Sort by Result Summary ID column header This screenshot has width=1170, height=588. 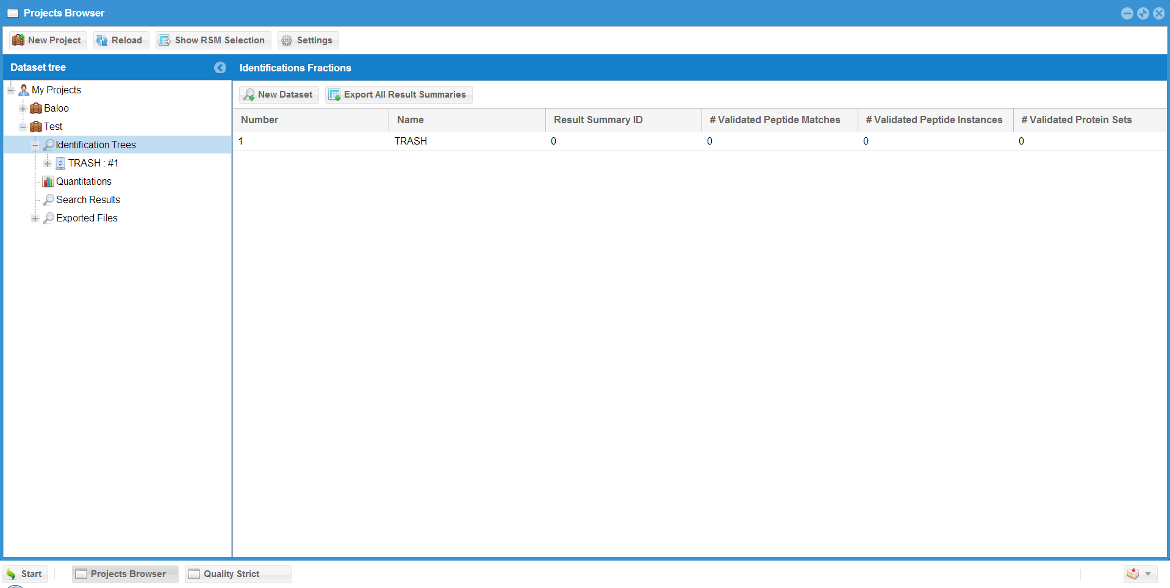[x=598, y=120]
